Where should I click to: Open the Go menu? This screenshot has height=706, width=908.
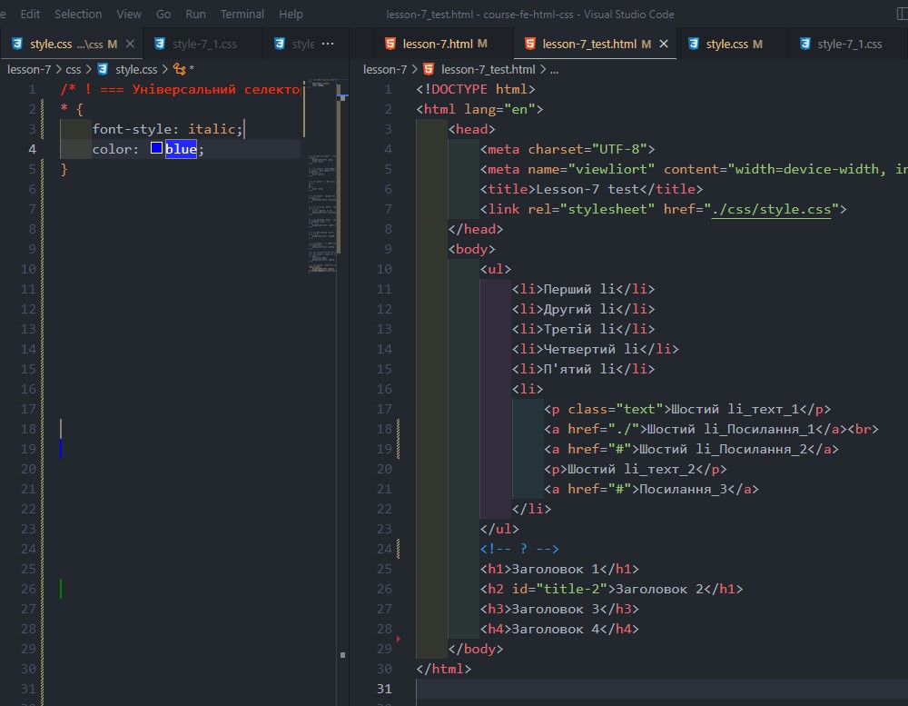pyautogui.click(x=163, y=14)
